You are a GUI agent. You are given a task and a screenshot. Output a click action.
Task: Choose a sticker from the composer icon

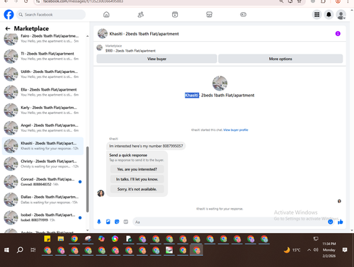pos(117,222)
